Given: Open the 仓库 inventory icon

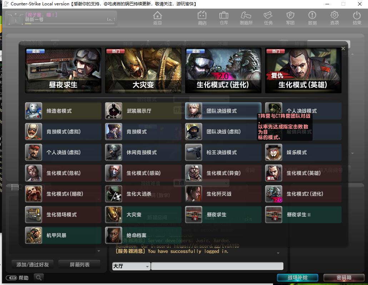Looking at the screenshot, I should click(x=224, y=18).
